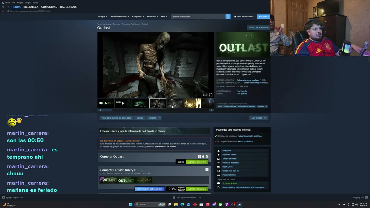Click Agregar a tu lista de deseados
The height and width of the screenshot is (208, 370).
coord(116,118)
